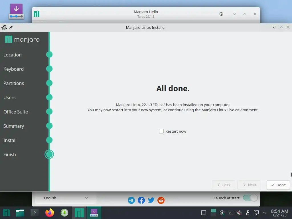Switch to Manjaro Hello taskbar entry
Screen dimensions: 292x219
[x=79, y=213]
